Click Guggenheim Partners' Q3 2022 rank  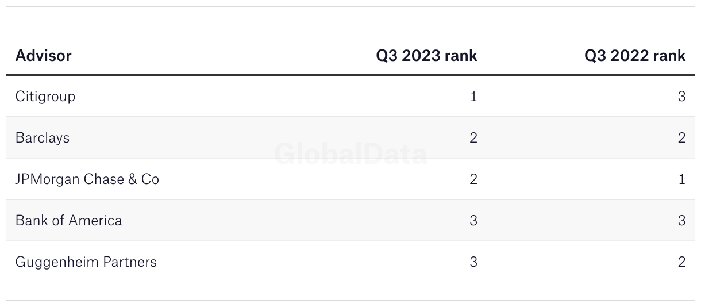pos(681,262)
